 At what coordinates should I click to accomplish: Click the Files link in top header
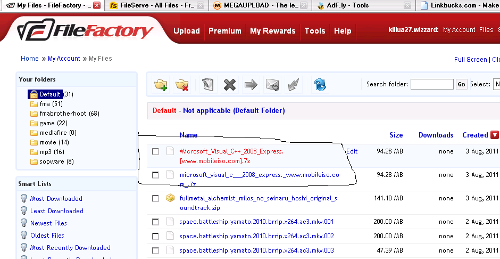click(x=486, y=30)
